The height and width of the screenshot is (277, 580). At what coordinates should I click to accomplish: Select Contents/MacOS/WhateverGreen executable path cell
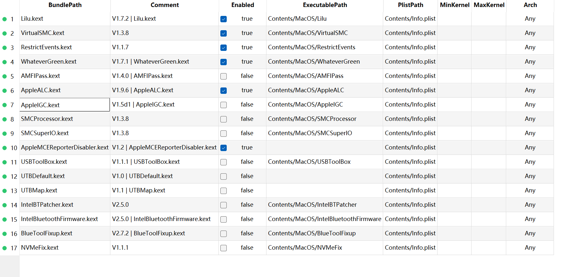tap(325, 62)
